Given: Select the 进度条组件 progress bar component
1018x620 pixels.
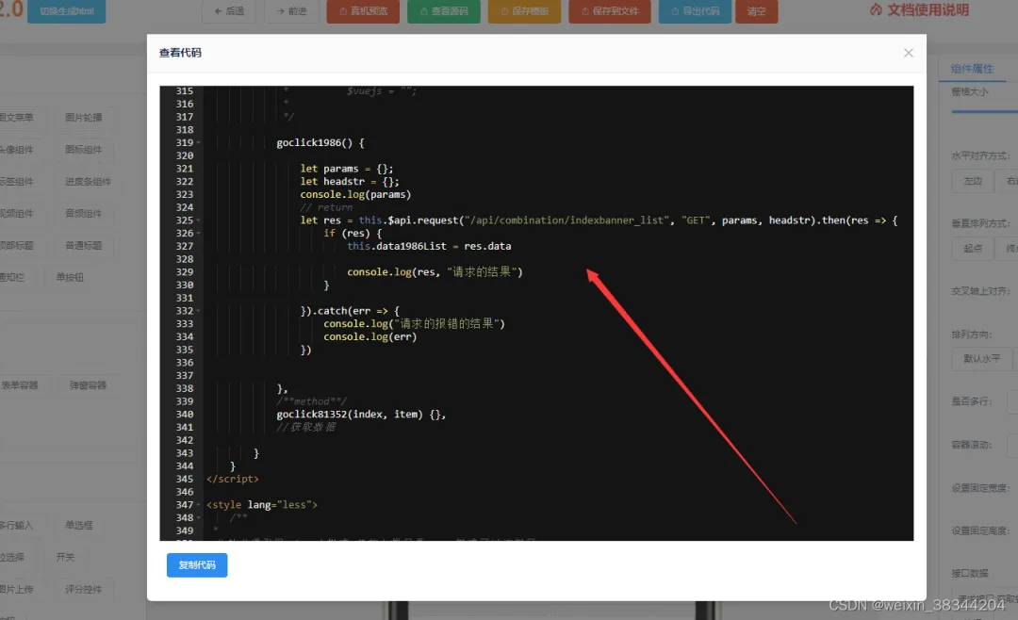Looking at the screenshot, I should click(88, 181).
